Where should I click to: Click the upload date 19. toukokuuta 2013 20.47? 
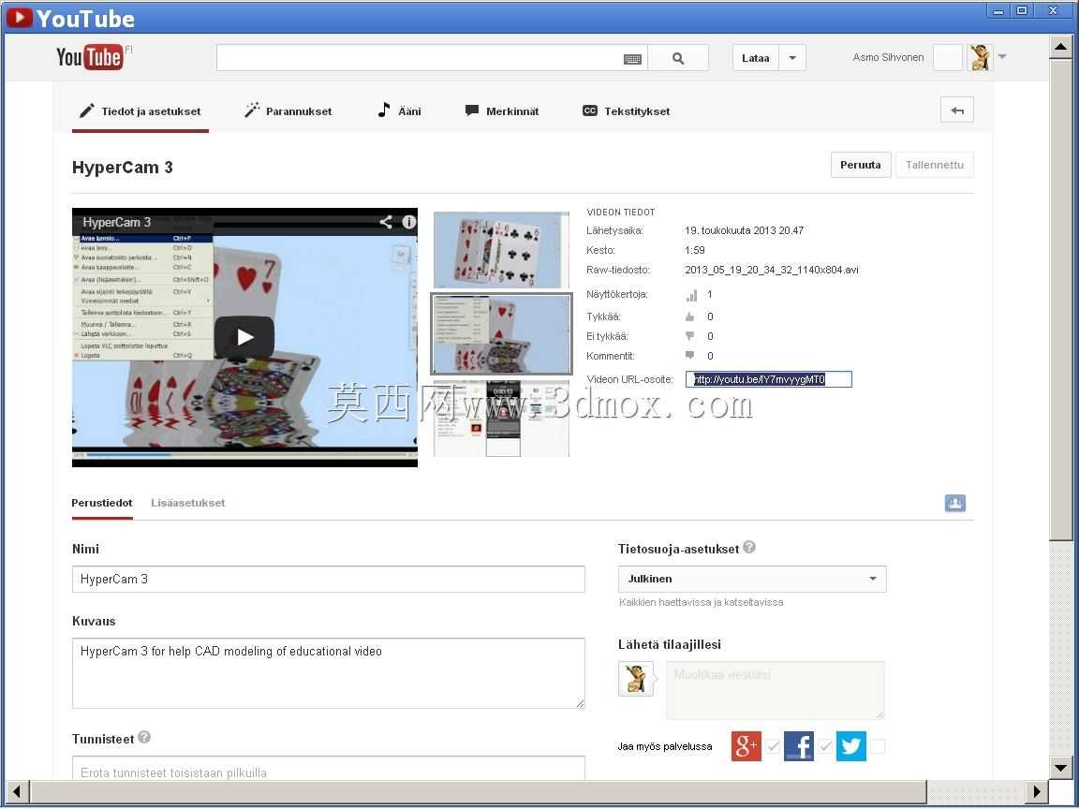tap(744, 230)
